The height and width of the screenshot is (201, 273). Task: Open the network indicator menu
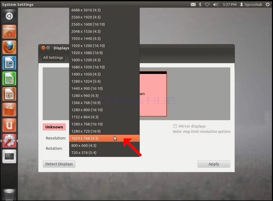tap(207, 4)
